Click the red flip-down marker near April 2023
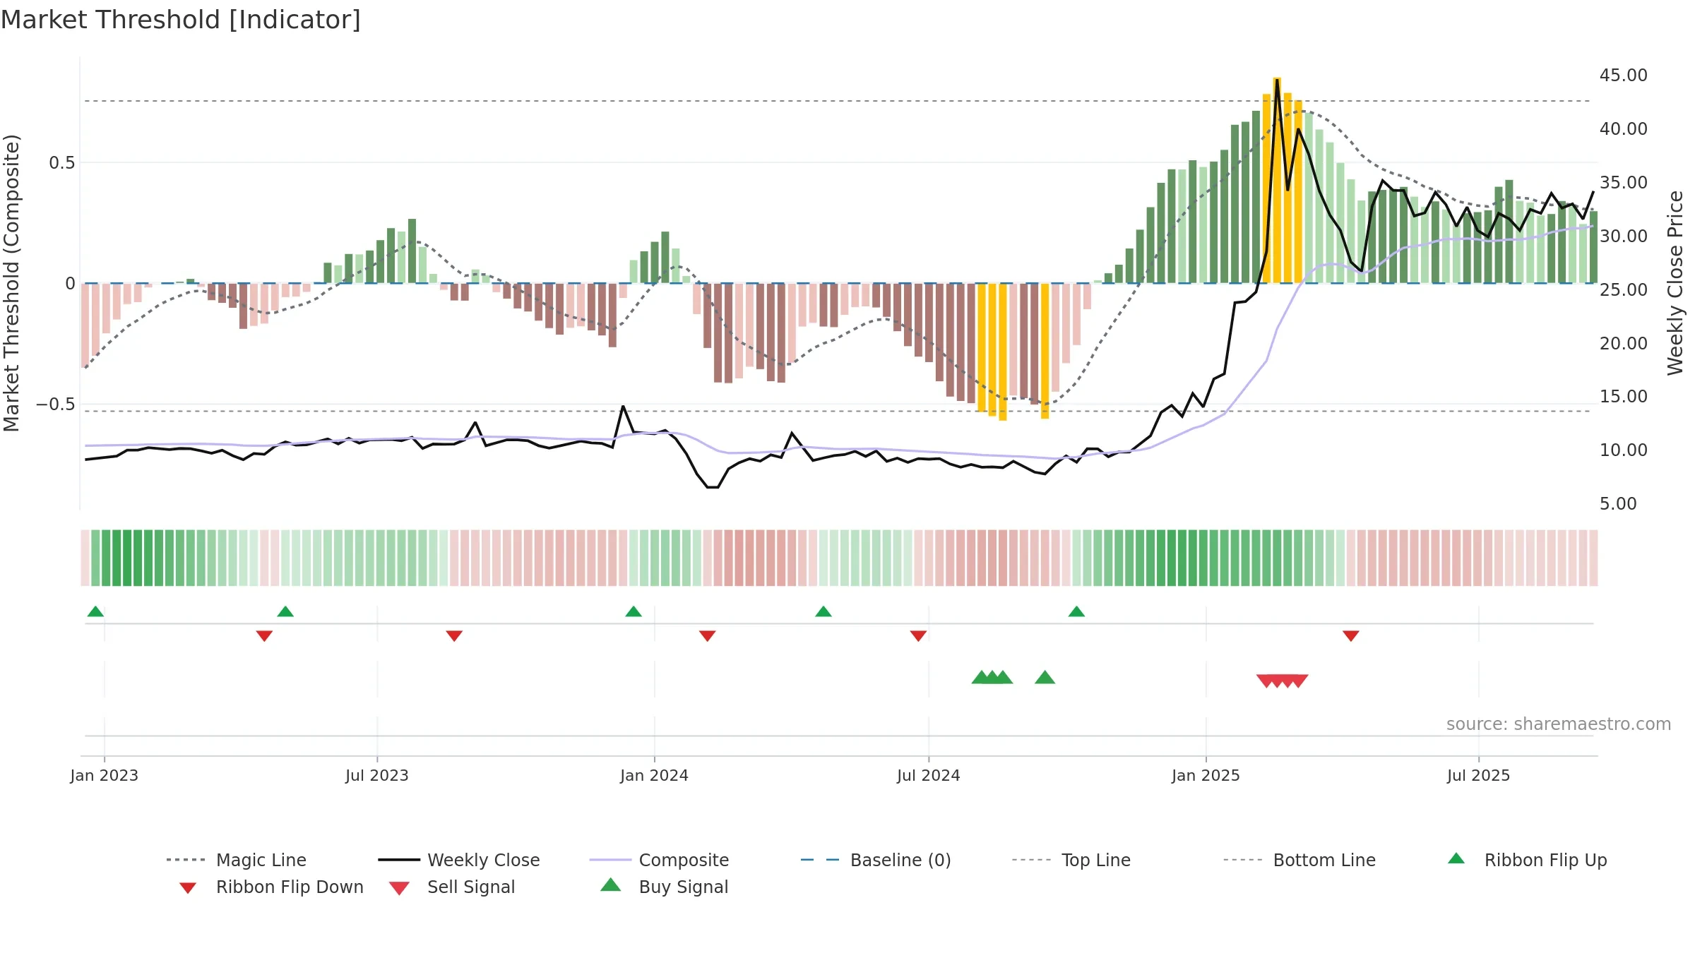The width and height of the screenshot is (1695, 953). tap(264, 636)
